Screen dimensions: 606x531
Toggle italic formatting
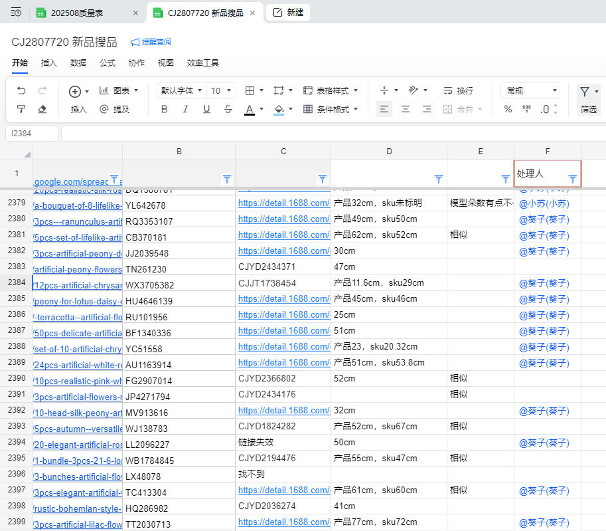[x=185, y=109]
